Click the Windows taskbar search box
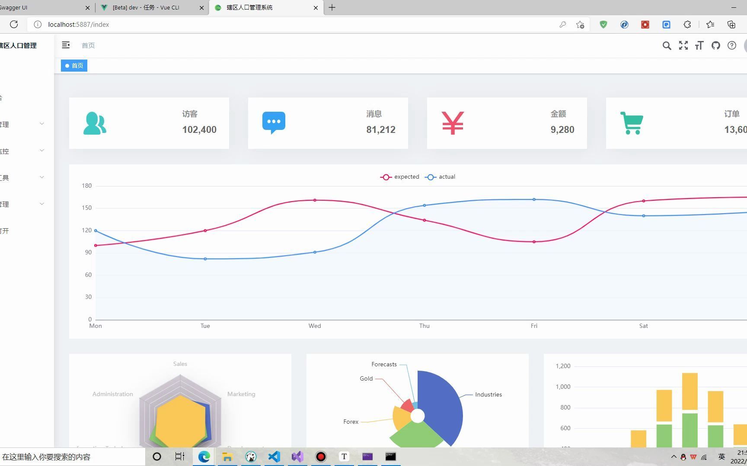The height and width of the screenshot is (466, 747). 73,457
